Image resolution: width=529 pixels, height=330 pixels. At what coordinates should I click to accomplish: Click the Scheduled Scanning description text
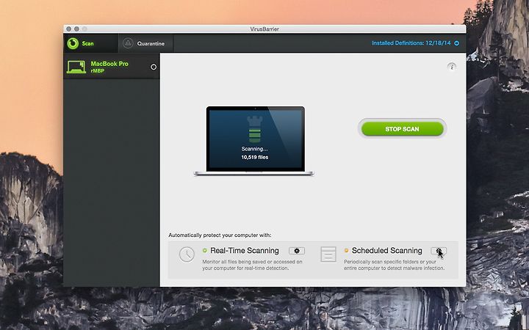tap(394, 265)
